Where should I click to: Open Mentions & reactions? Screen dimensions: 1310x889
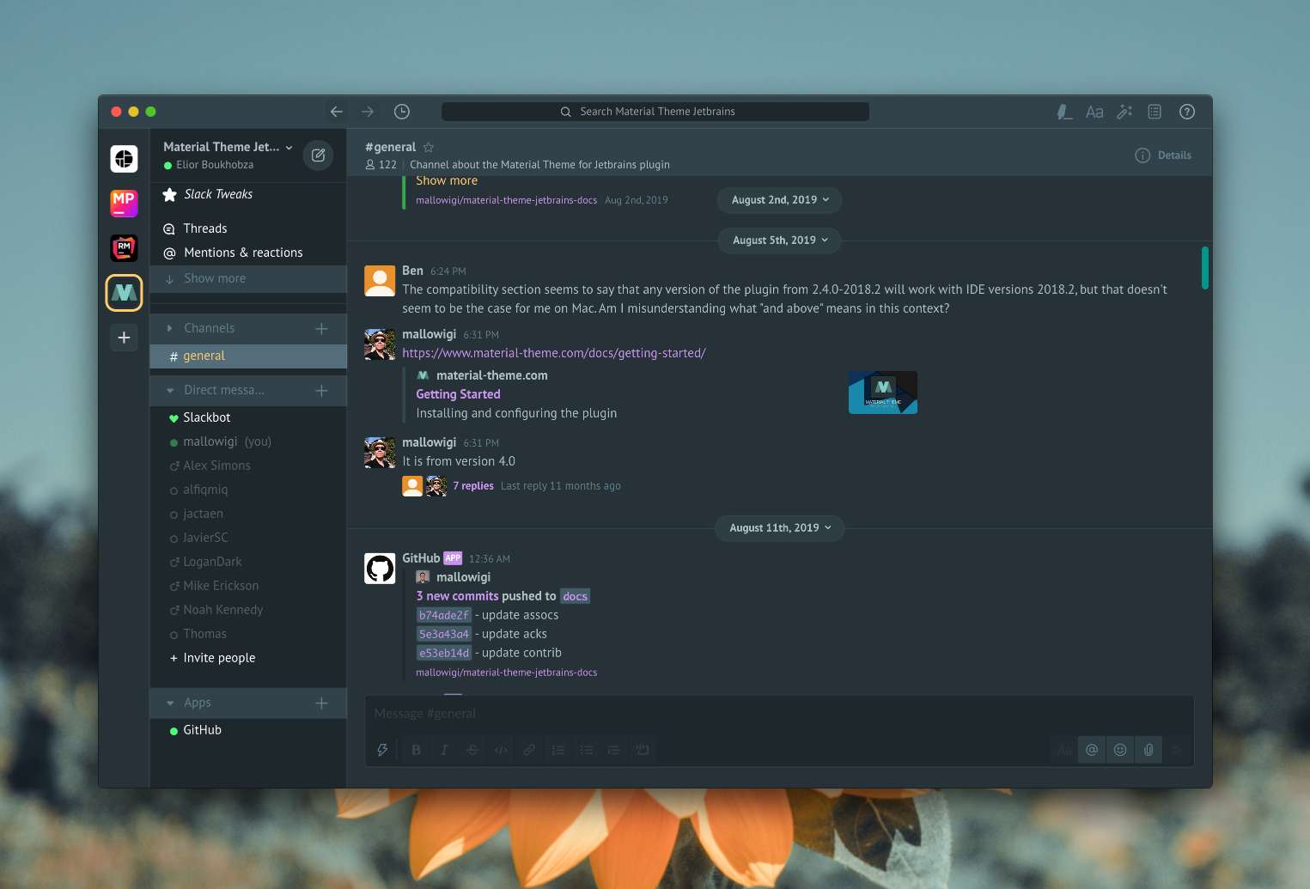(x=248, y=253)
